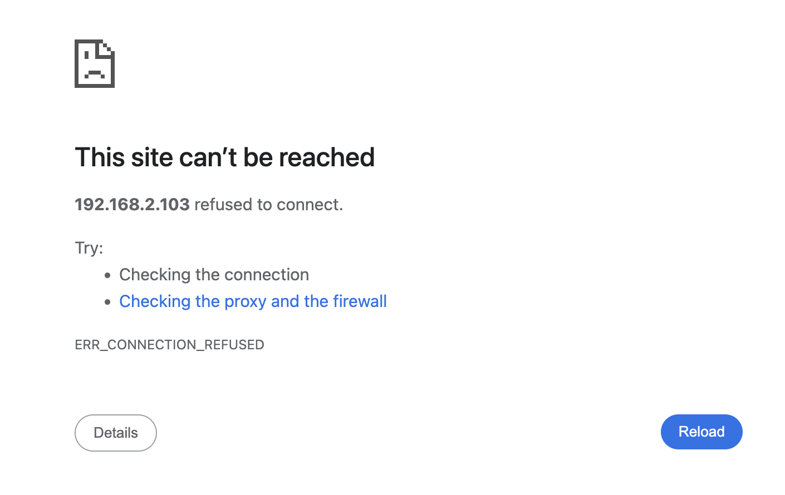Screen dimensions: 785x495
Task: Click the word "reached" in the heading
Action: 326,157
